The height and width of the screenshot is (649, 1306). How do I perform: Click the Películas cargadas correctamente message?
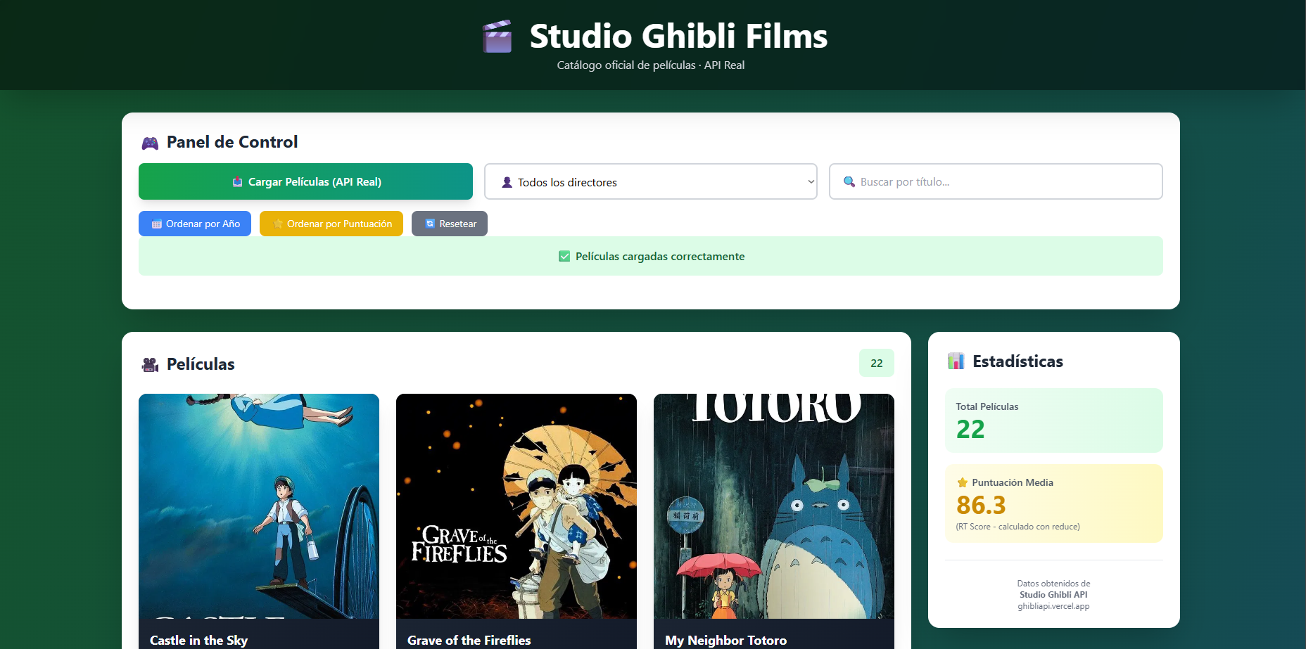(660, 256)
